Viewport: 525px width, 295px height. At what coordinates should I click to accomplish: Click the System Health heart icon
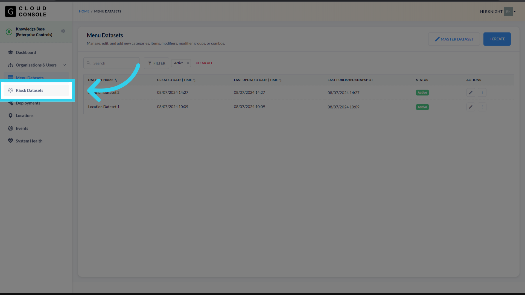tap(10, 141)
